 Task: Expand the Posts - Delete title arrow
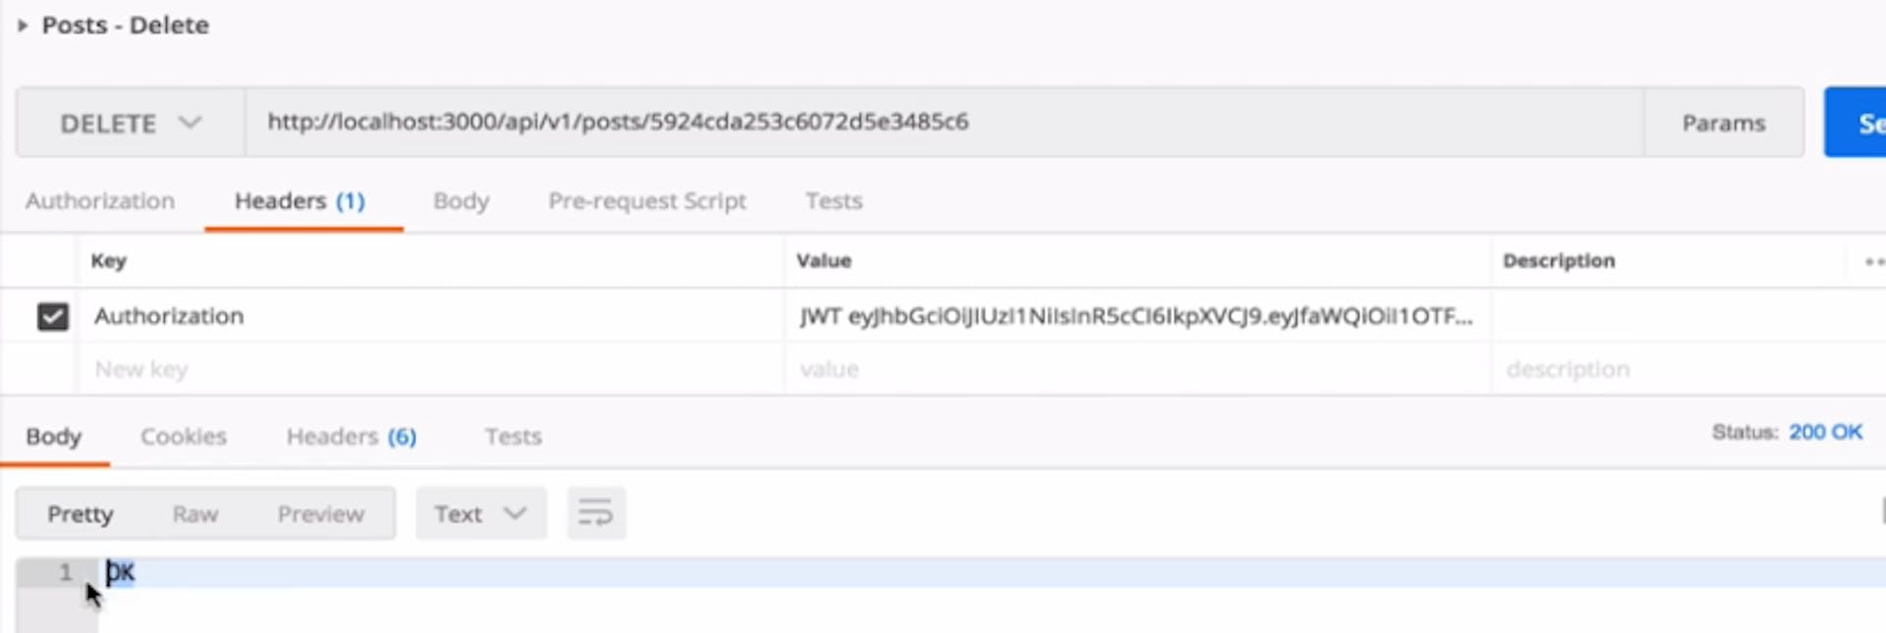23,26
